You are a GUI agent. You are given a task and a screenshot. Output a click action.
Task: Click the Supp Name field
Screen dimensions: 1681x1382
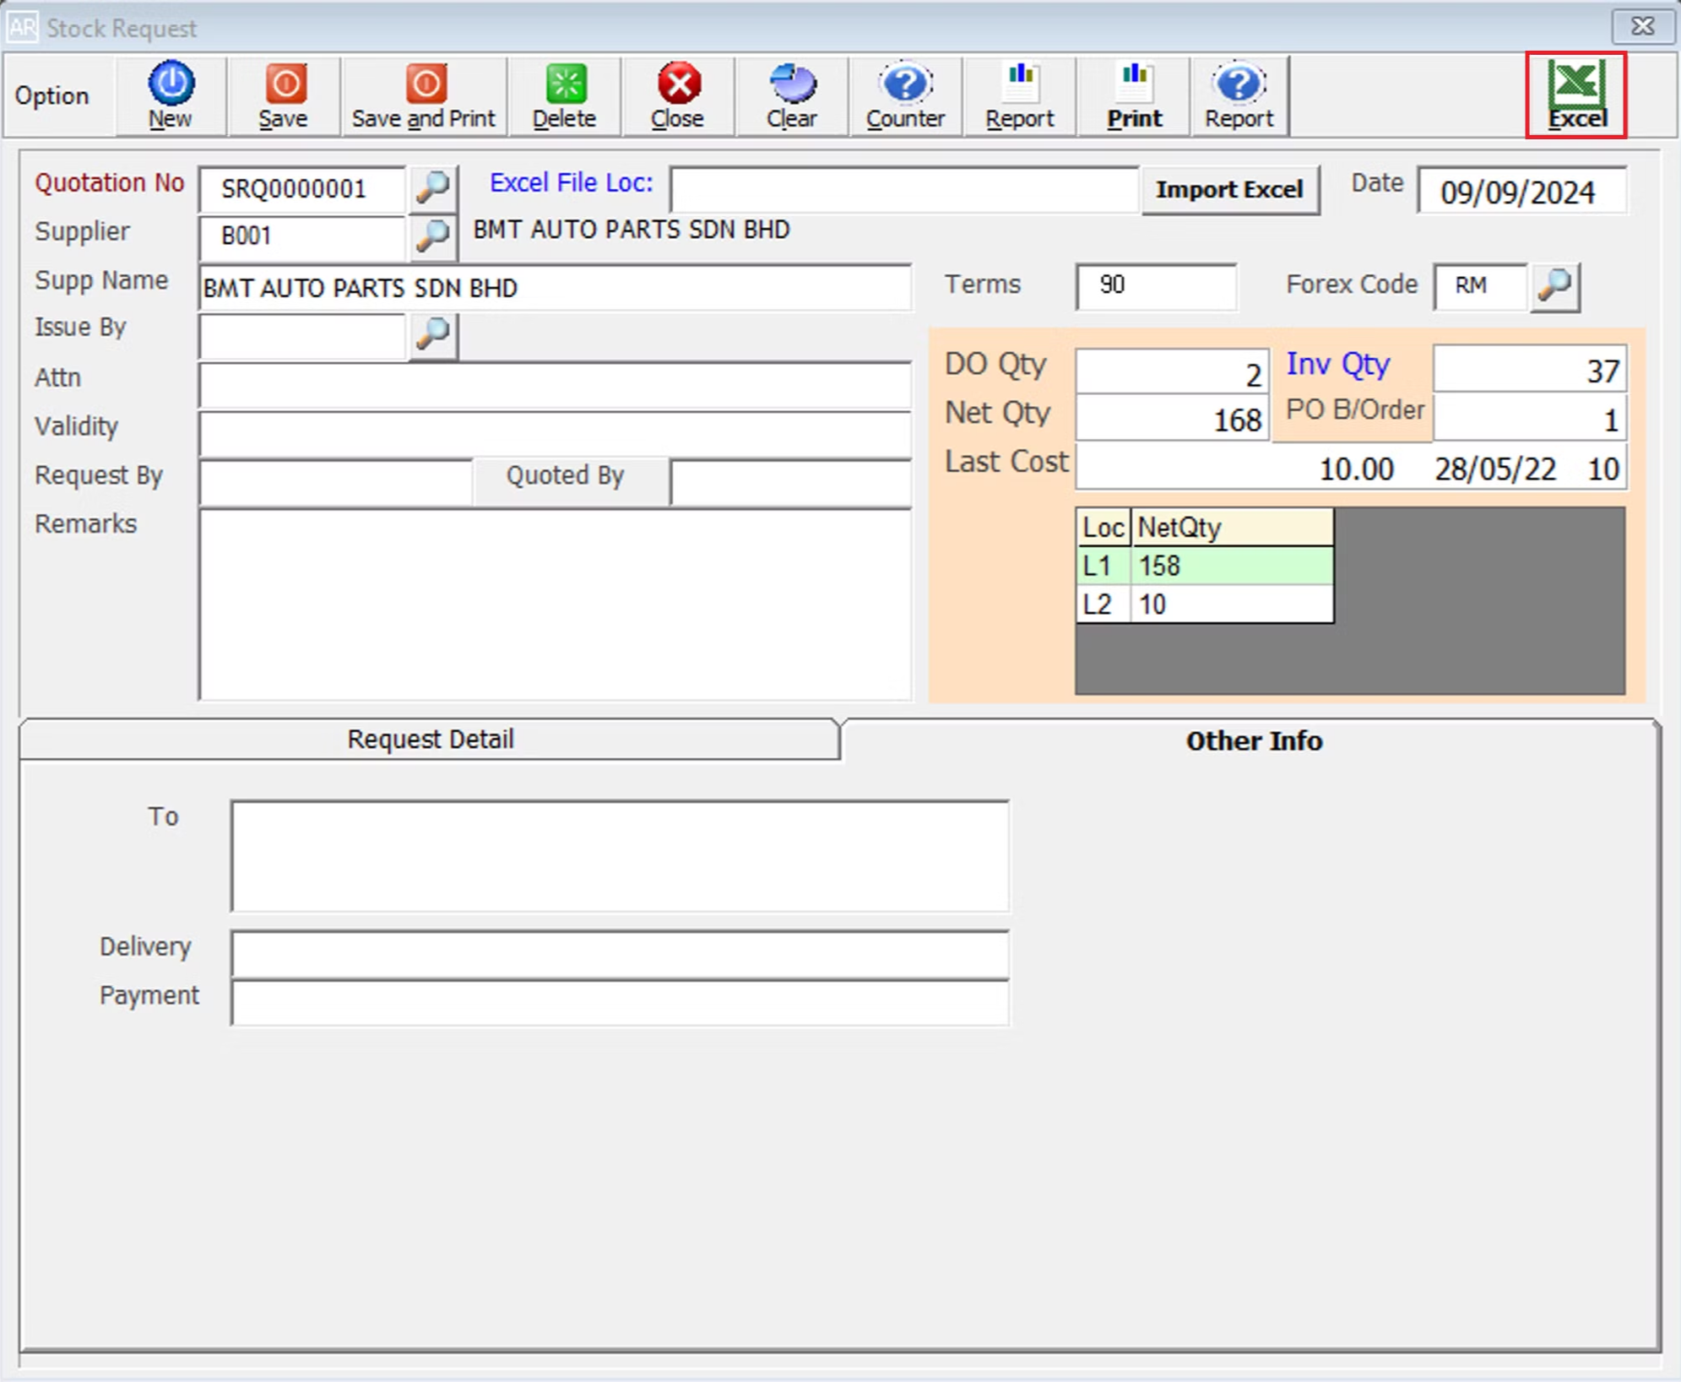pos(556,288)
